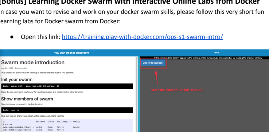Click the Swarm mode introduction heading

[x=33, y=62]
